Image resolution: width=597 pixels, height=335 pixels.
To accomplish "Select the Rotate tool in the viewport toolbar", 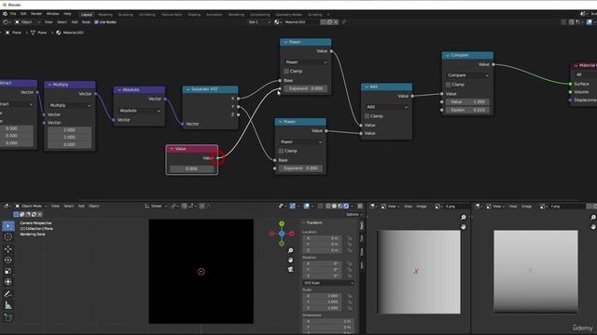I will (8, 261).
